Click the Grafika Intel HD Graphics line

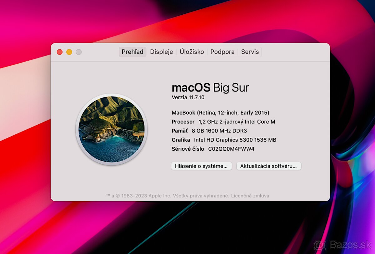pos(224,140)
